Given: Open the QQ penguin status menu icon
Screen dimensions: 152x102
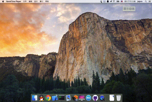Looking at the screenshot, I should click(x=108, y=1).
